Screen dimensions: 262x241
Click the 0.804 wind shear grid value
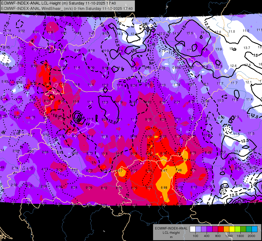176,67
